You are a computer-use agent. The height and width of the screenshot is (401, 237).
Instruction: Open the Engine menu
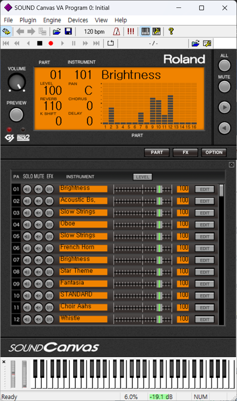coord(52,20)
